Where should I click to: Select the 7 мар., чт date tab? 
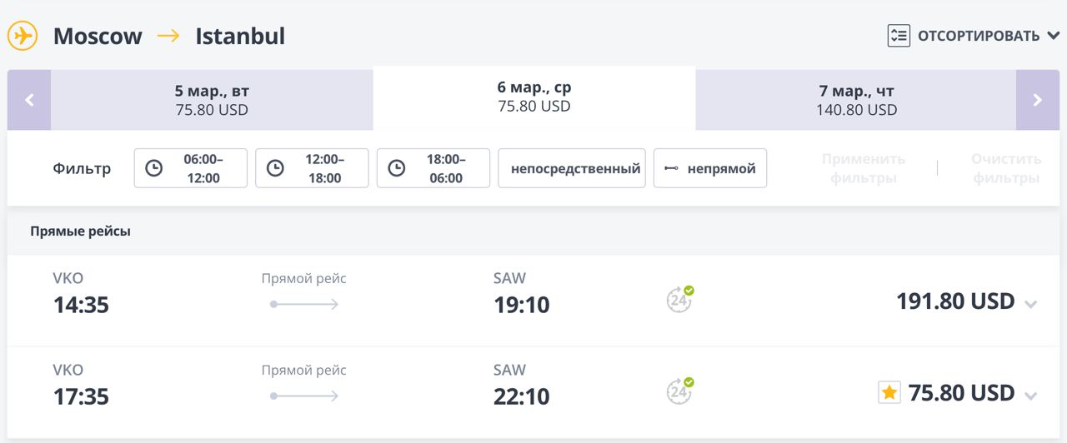click(x=856, y=100)
